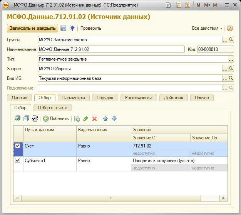This screenshot has height=215, width=241.
Task: Check all filter rows icon
Action: point(18,119)
